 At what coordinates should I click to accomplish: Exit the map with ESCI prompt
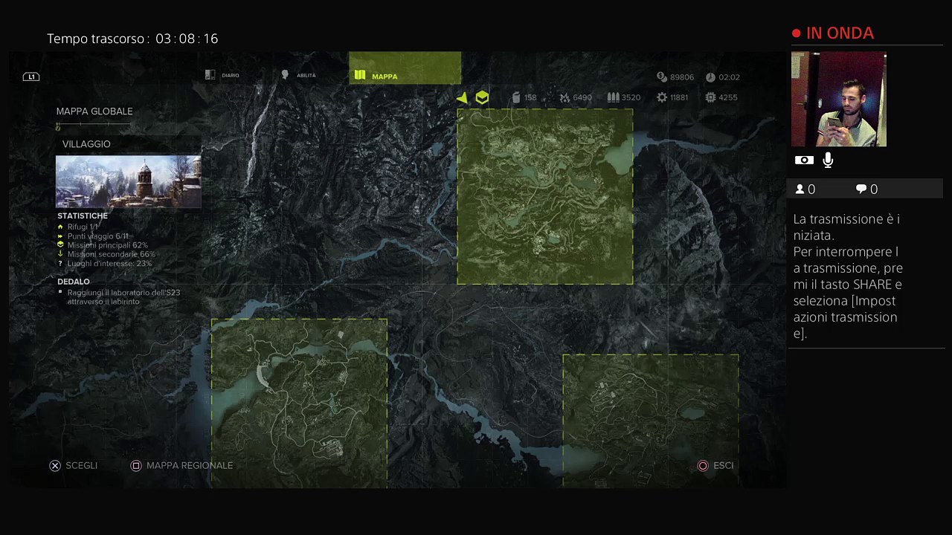click(715, 465)
